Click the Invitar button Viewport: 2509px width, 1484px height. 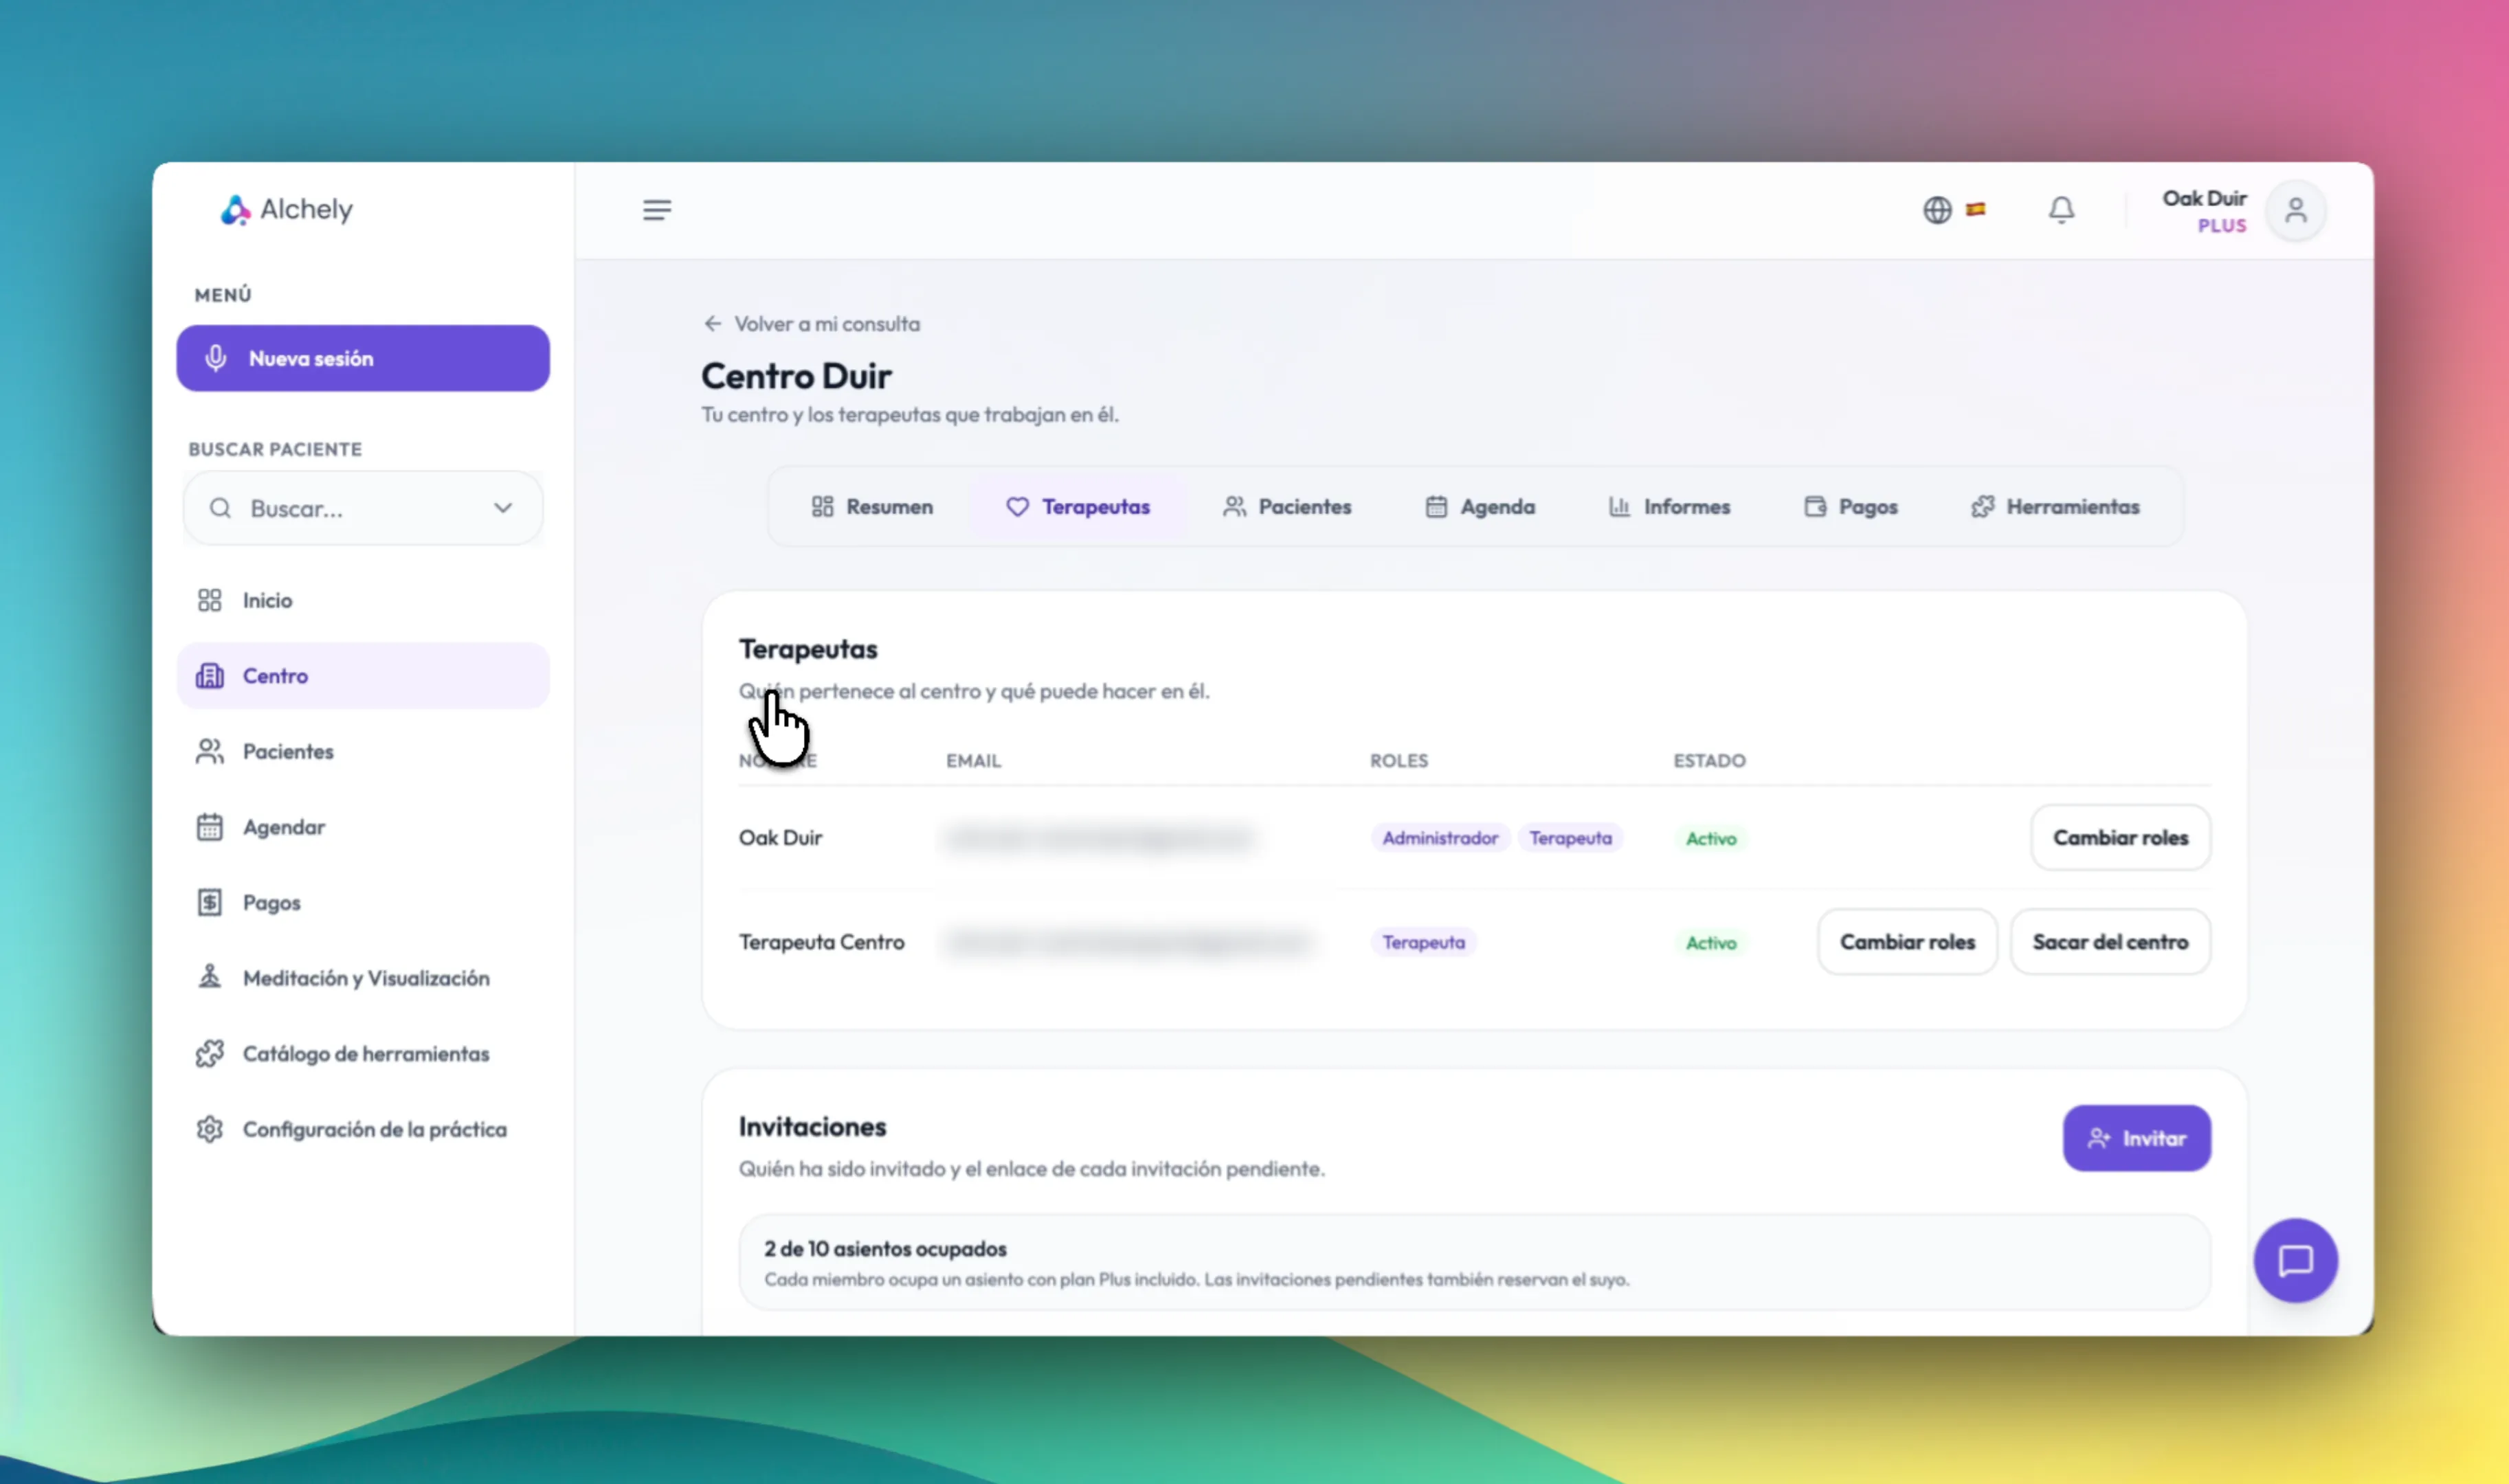click(2137, 1138)
